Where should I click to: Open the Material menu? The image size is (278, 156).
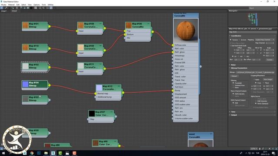pyautogui.click(x=11, y=5)
